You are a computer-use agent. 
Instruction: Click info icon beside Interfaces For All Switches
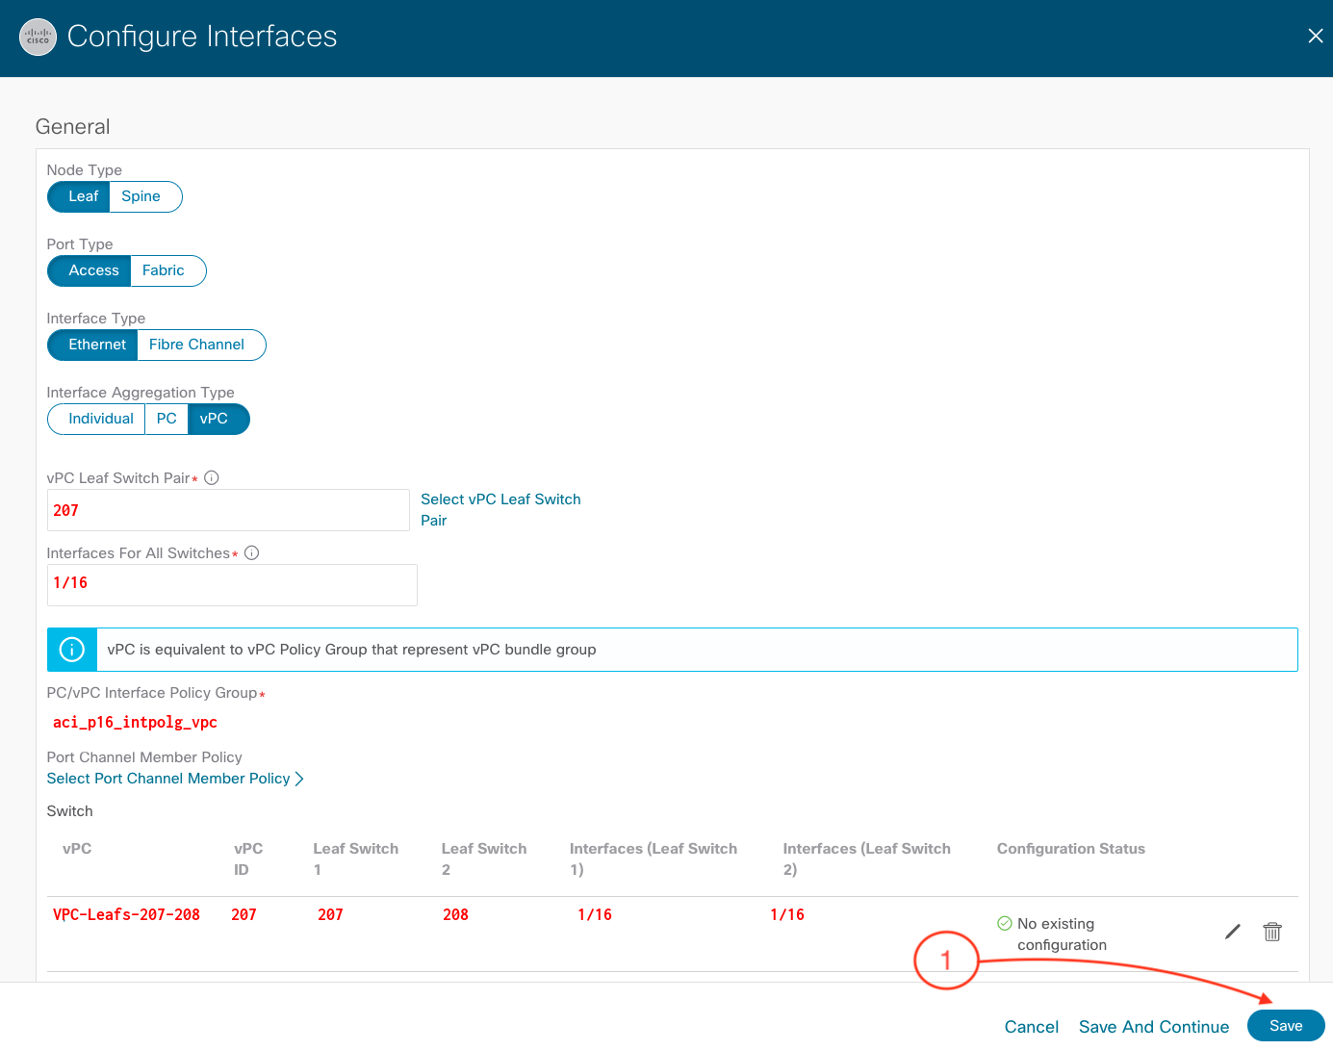coord(252,553)
